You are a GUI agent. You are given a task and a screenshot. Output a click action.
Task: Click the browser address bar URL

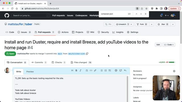pos(42,8)
